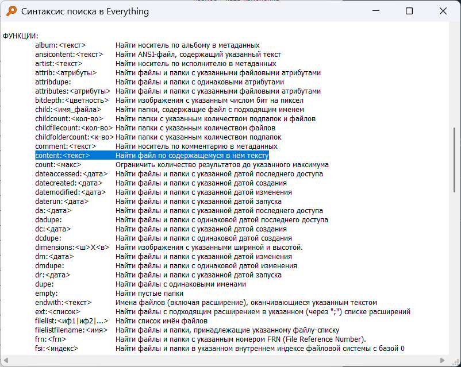Select the dadupe: entry

point(48,220)
